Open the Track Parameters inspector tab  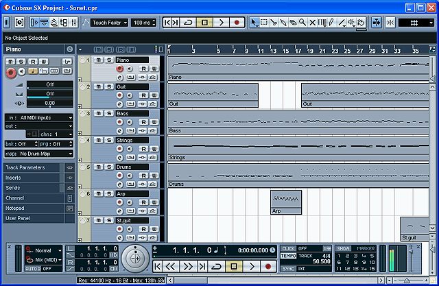tap(39, 167)
